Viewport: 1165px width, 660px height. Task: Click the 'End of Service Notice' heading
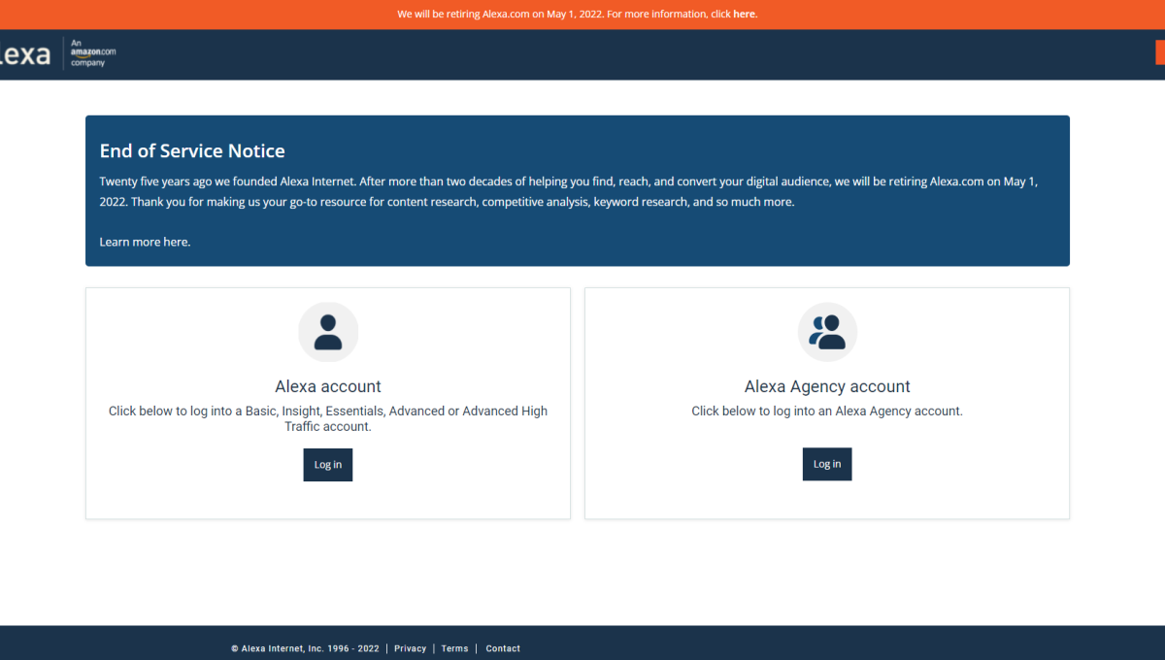click(192, 151)
